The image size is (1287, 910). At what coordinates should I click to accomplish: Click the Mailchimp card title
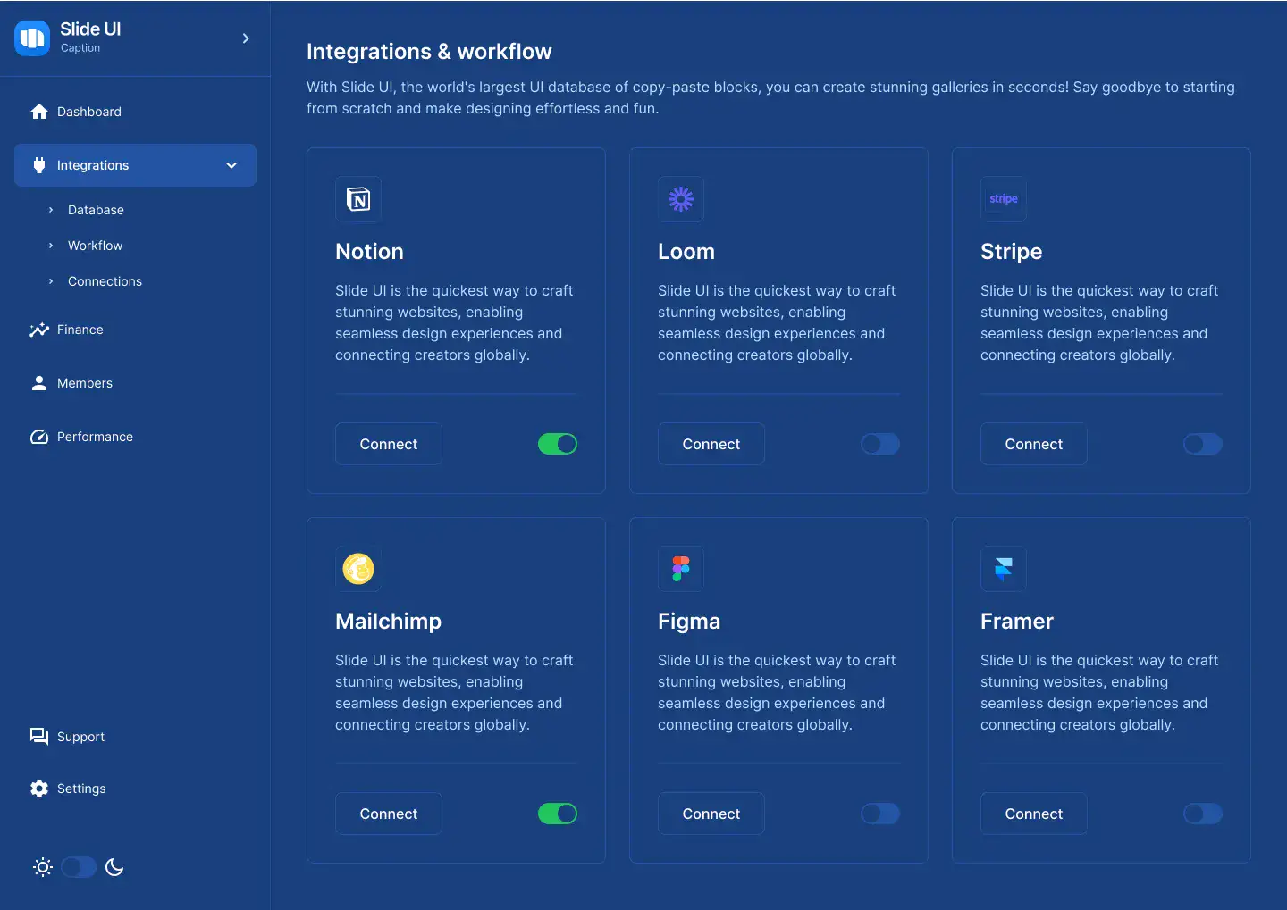point(388,622)
